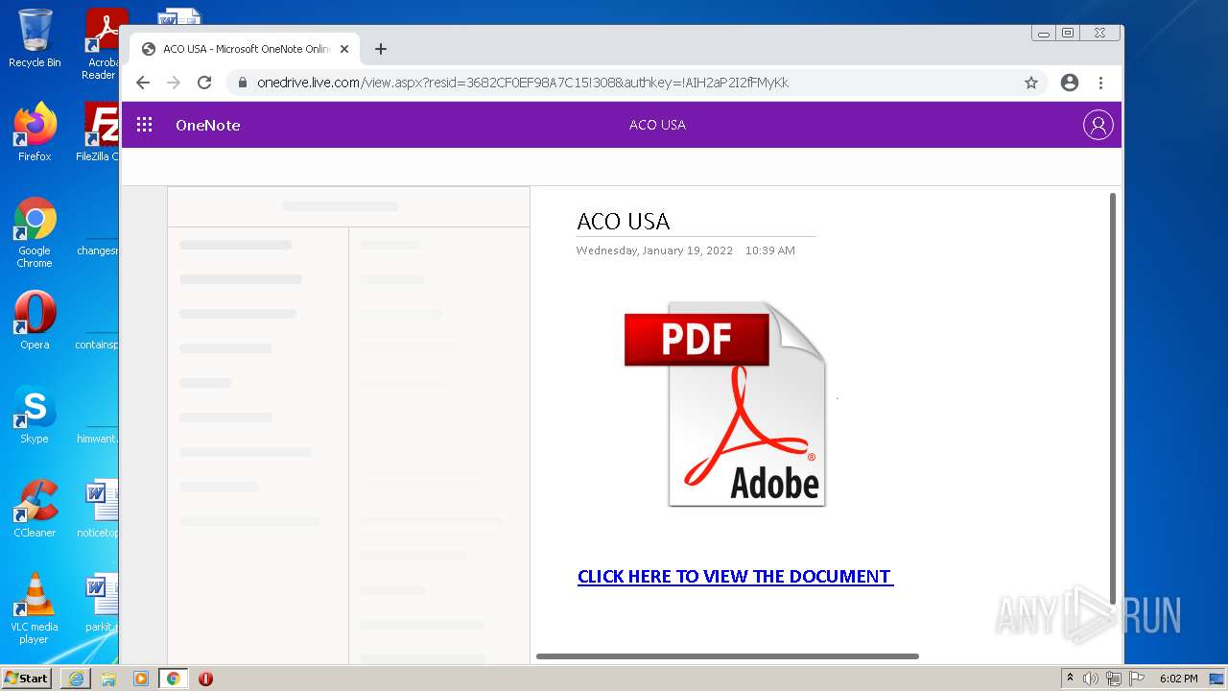The image size is (1228, 691).
Task: Reload the OneNote page
Action: click(x=204, y=83)
